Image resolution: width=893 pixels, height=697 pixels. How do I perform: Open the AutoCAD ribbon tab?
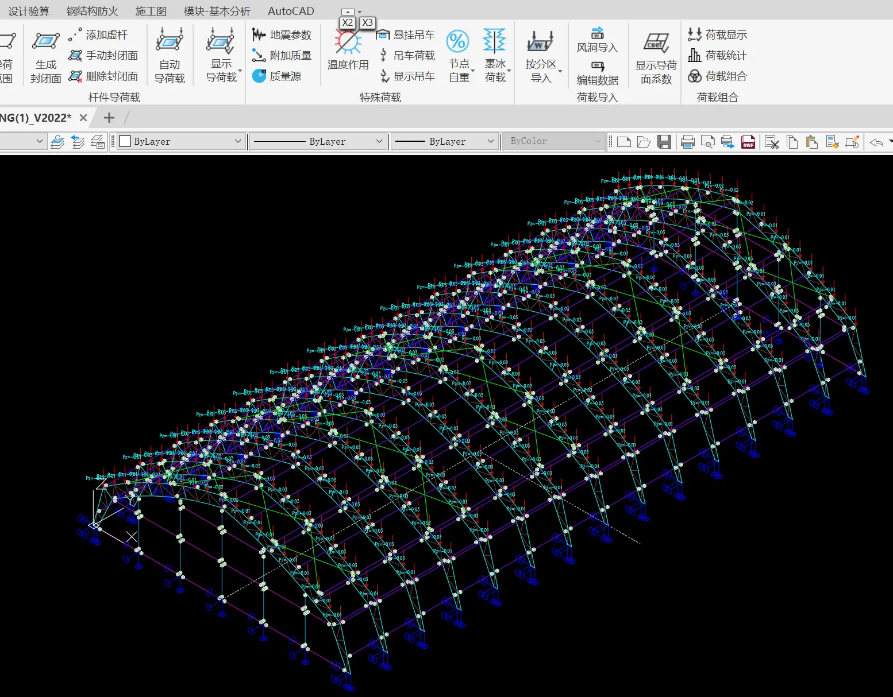[x=291, y=11]
